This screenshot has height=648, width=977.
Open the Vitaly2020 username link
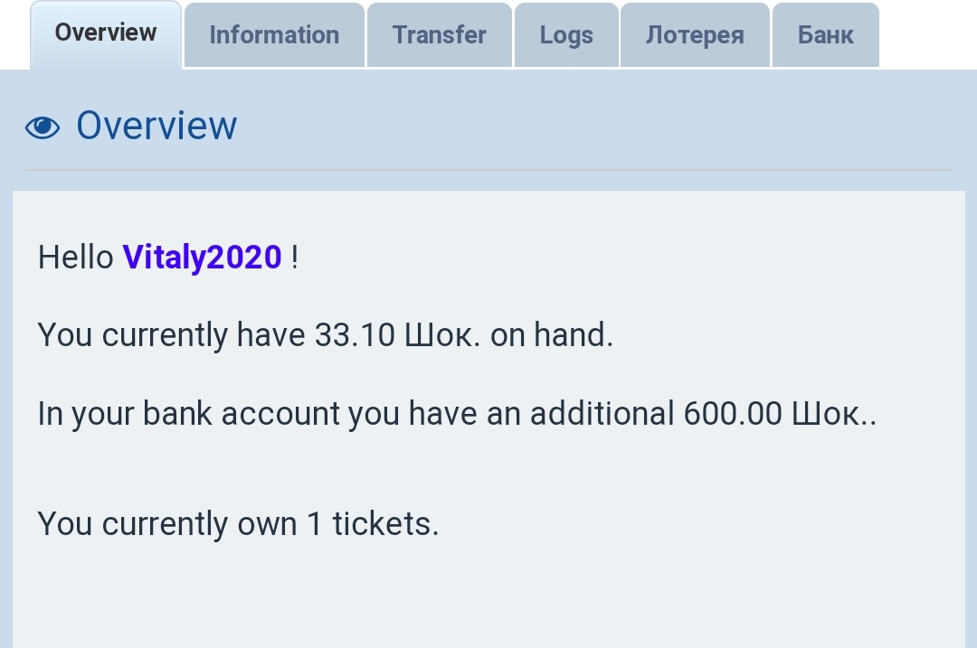[203, 258]
